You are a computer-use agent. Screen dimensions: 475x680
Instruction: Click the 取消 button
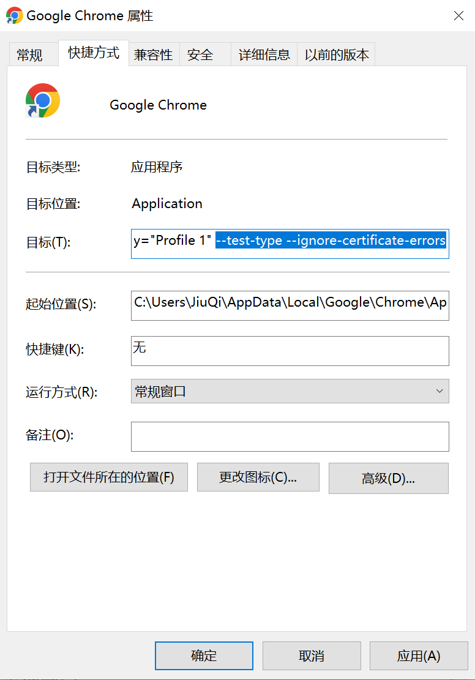[312, 656]
